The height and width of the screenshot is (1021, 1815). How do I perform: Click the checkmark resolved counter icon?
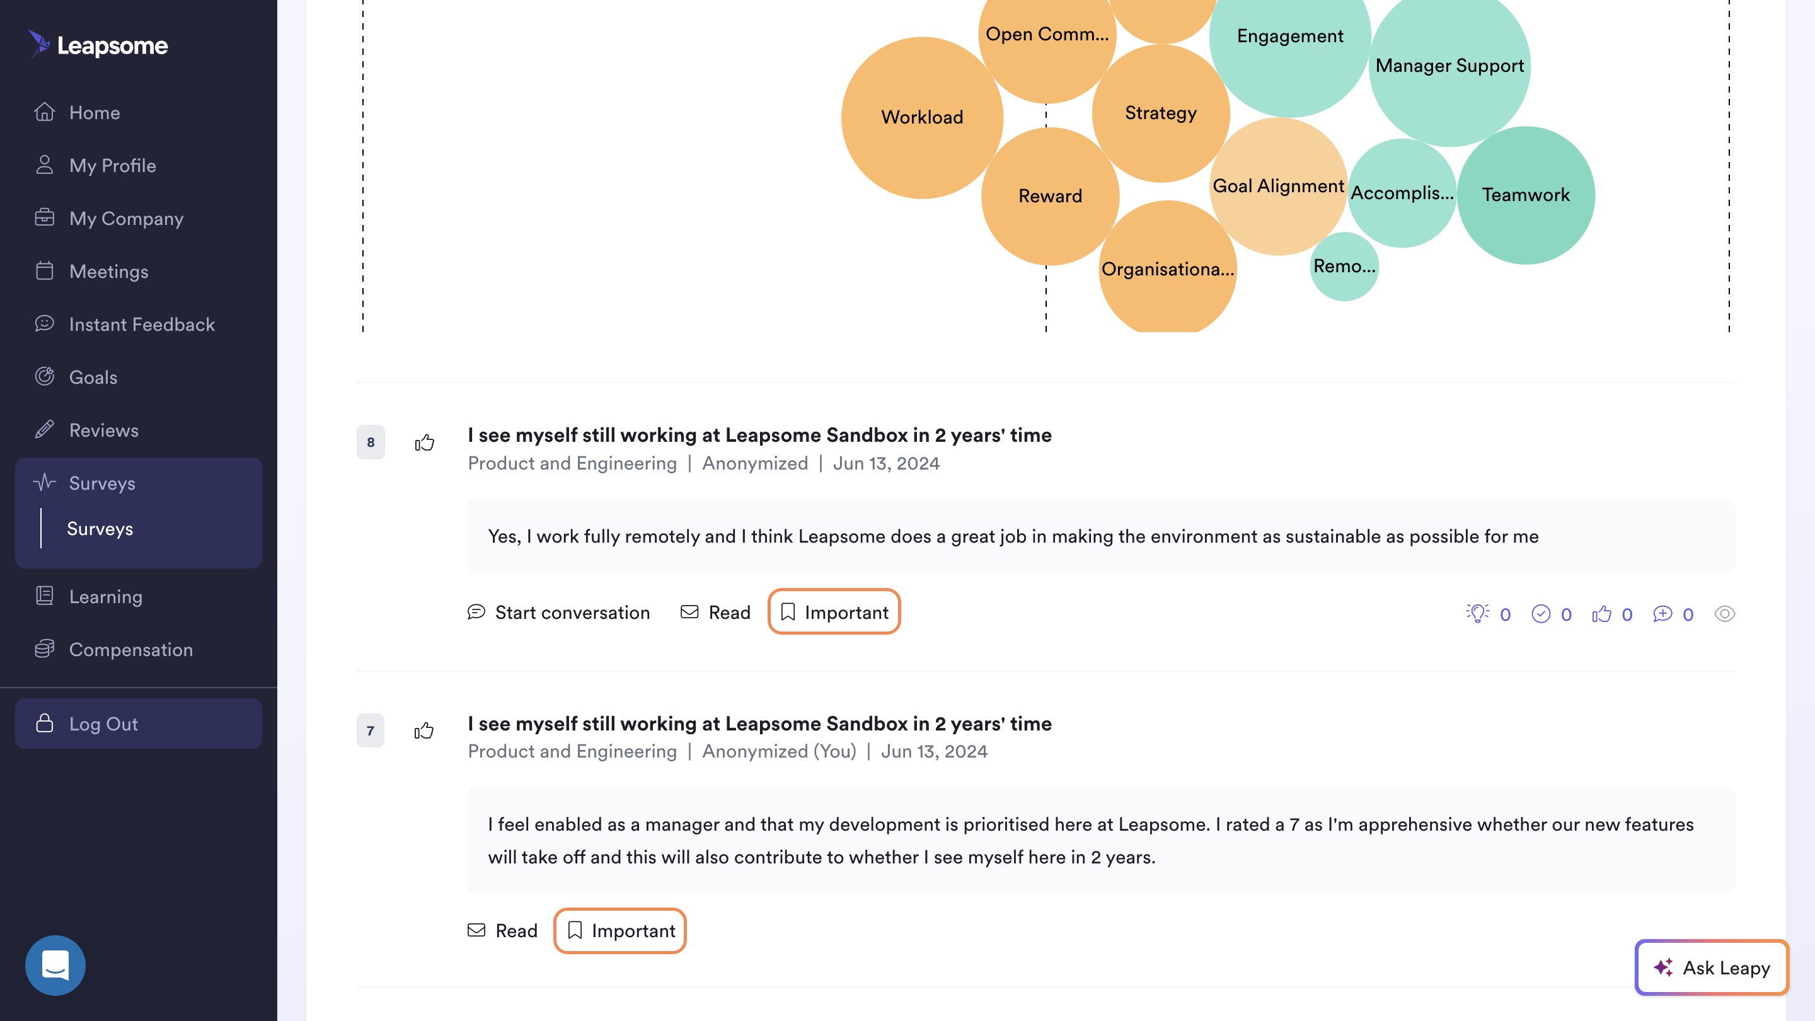click(x=1541, y=614)
